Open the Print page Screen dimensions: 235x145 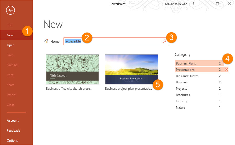click(10, 75)
